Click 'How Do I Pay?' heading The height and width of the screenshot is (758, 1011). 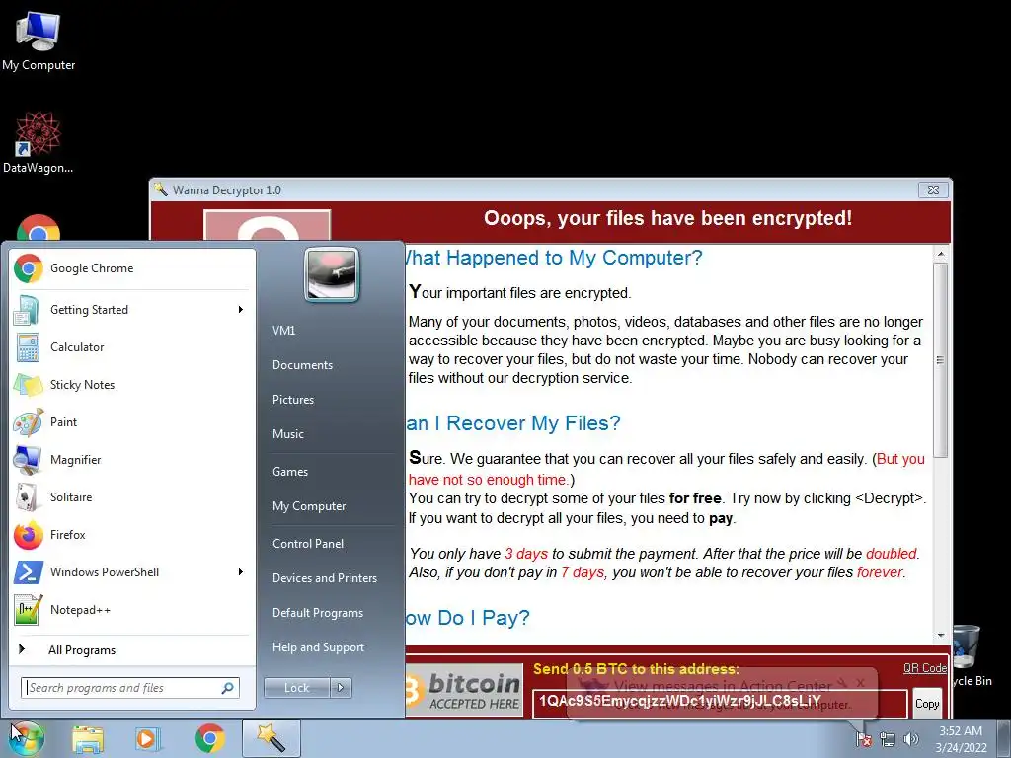467,618
